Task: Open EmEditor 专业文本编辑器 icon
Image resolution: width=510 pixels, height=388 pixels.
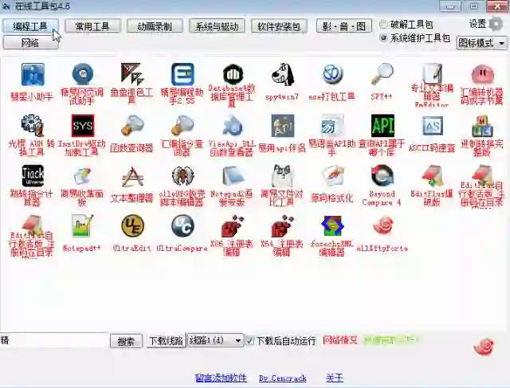Action: [x=432, y=73]
